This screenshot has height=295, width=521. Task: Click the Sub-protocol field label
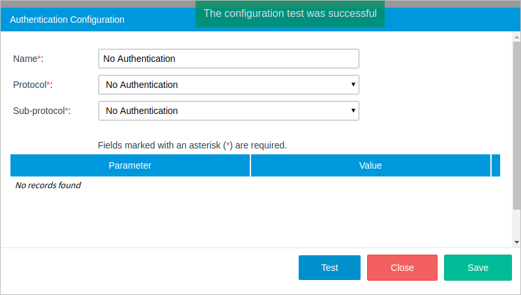(x=42, y=111)
